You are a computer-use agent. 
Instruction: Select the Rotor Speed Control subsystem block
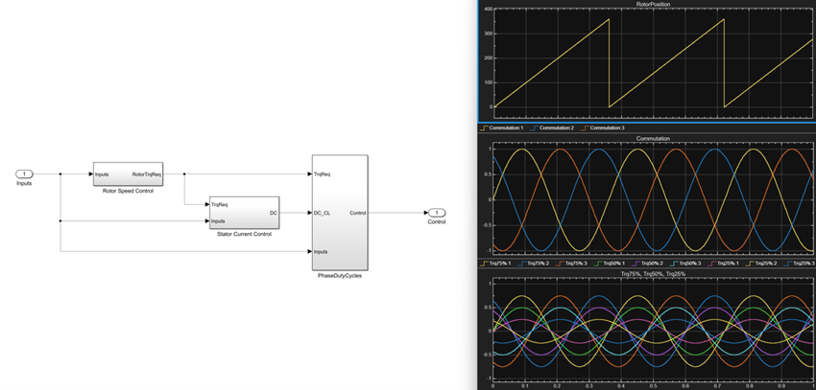point(128,174)
